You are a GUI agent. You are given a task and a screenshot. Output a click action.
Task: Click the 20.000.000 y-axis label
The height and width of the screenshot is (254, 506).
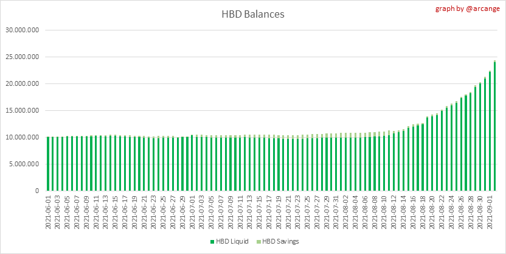[x=22, y=83]
